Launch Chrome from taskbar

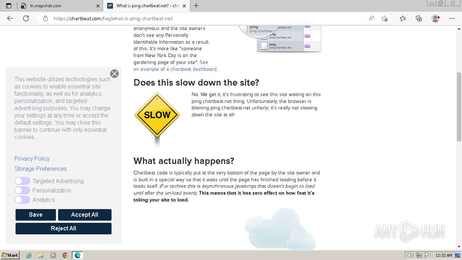click(x=65, y=255)
